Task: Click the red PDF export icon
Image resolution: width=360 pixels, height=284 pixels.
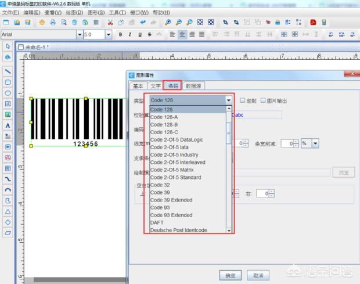Action: click(313, 22)
